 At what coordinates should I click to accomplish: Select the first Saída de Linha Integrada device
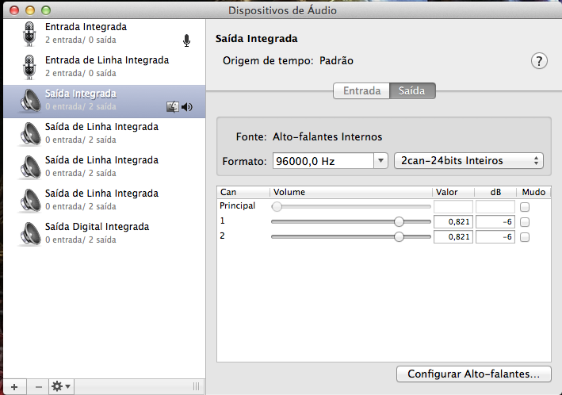click(x=101, y=133)
